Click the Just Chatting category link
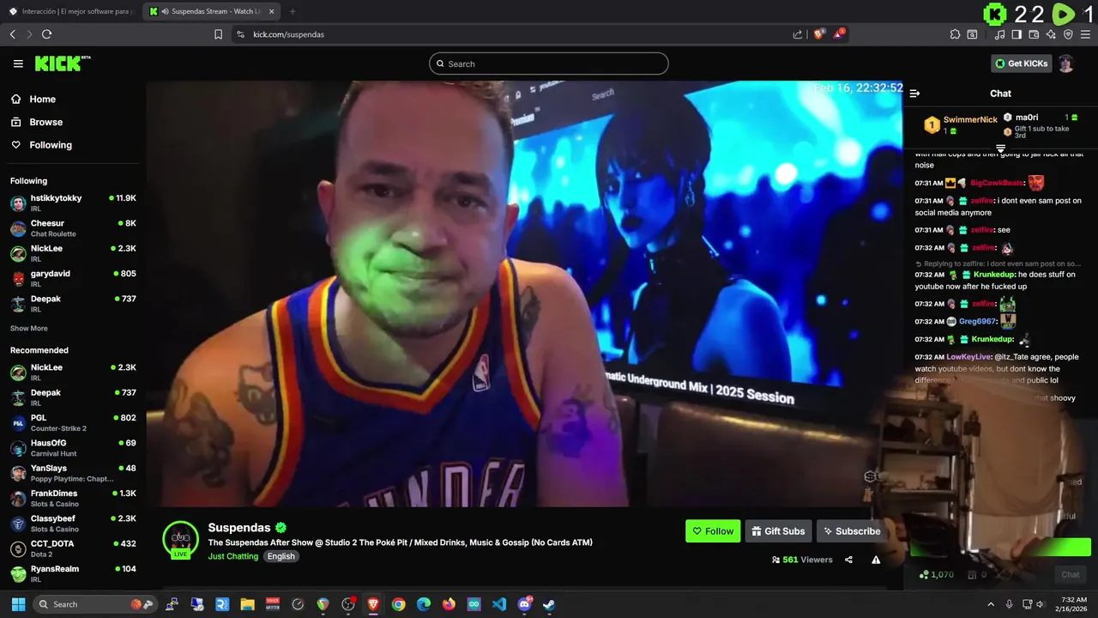1098x618 pixels. click(x=232, y=556)
